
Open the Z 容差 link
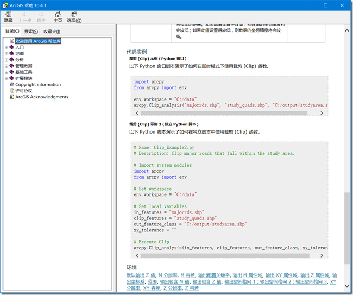coord(192,288)
